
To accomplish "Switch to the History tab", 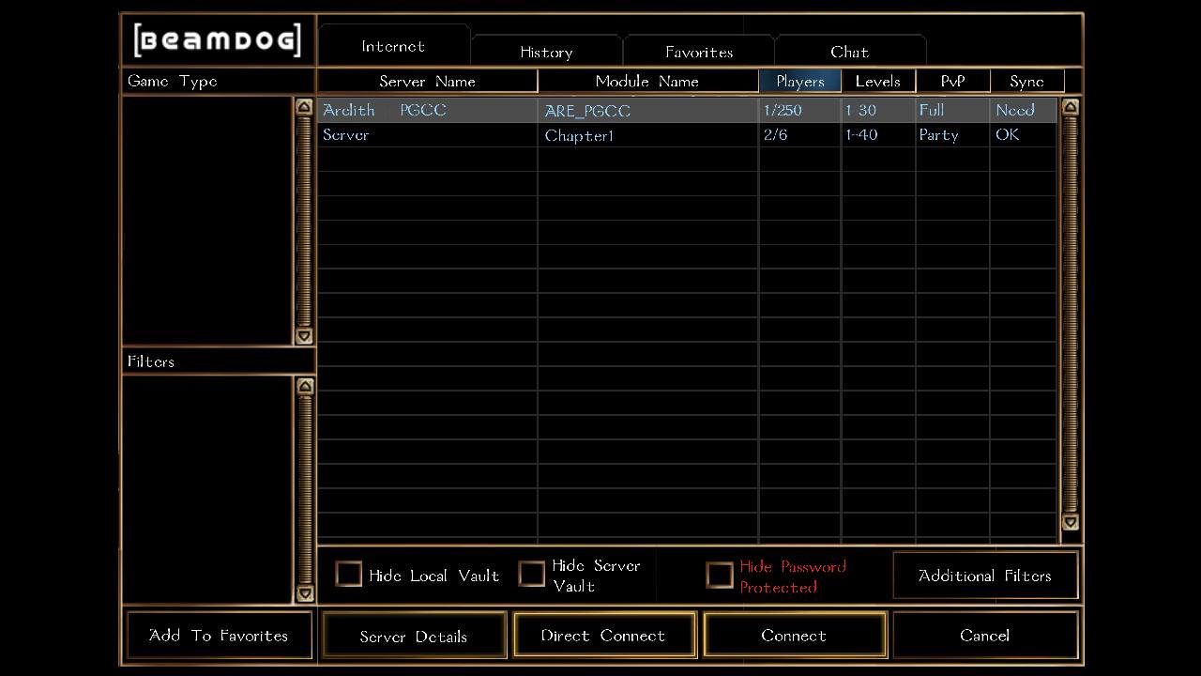I will coord(546,53).
